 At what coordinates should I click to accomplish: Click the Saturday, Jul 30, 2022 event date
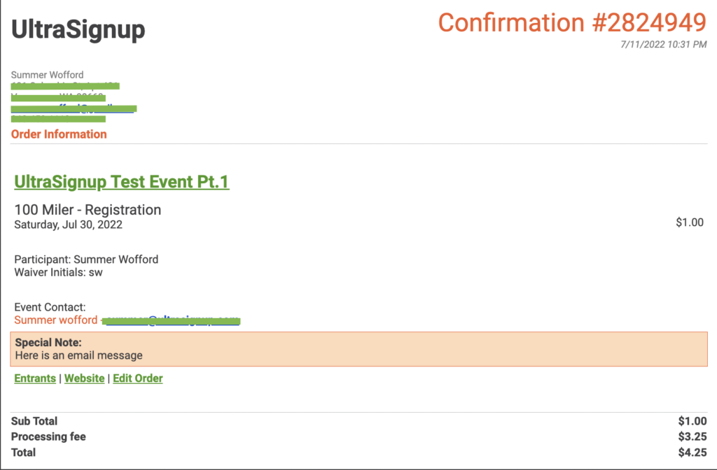coord(69,225)
